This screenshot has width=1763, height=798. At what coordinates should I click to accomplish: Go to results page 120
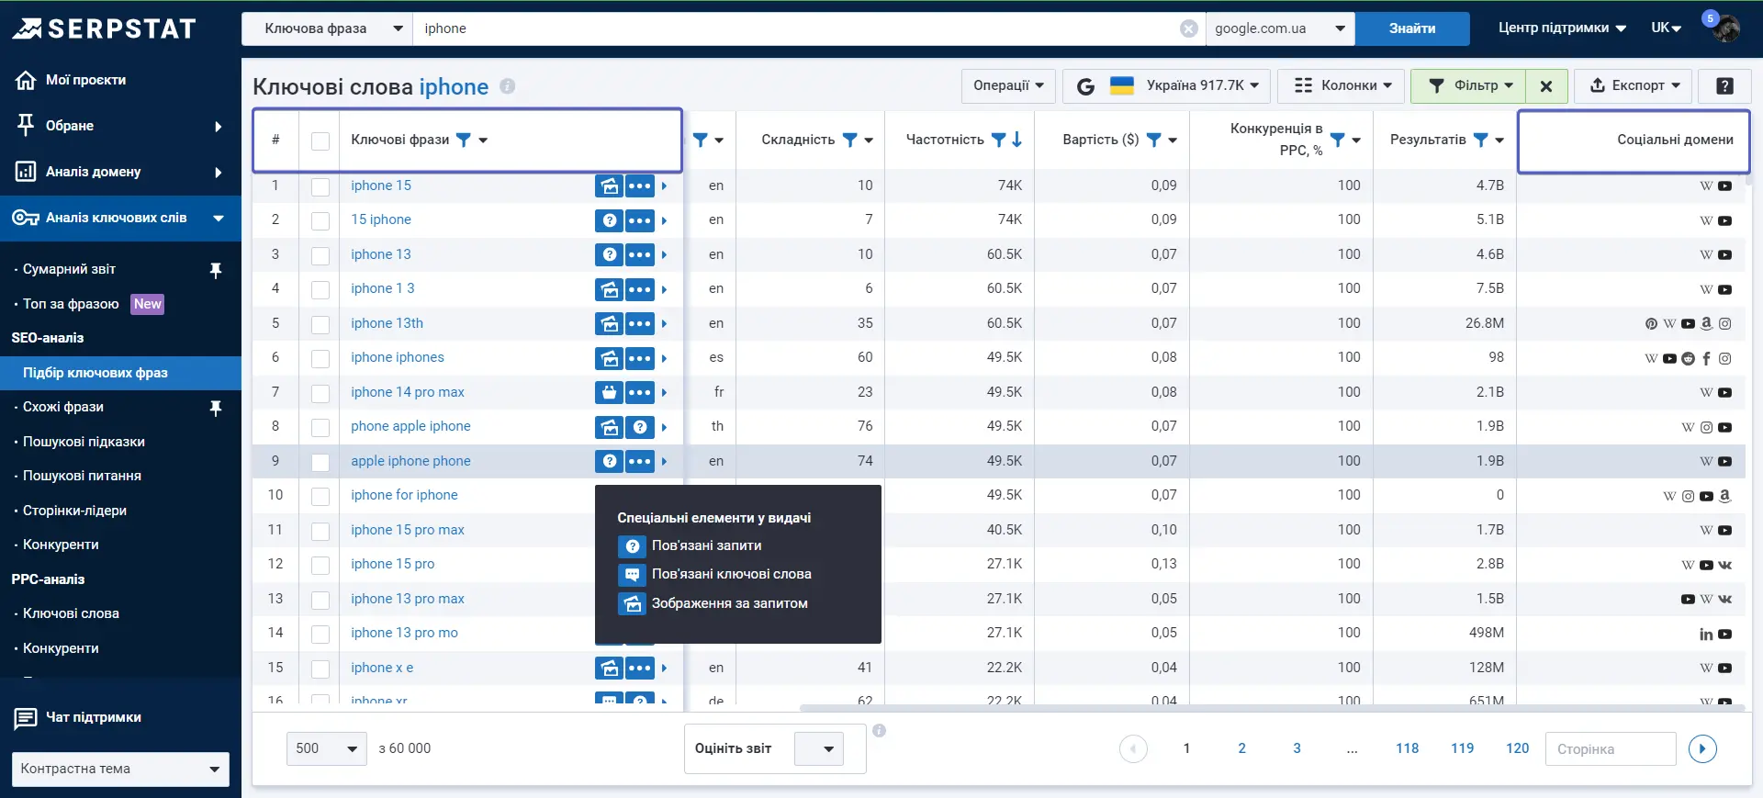(x=1517, y=748)
